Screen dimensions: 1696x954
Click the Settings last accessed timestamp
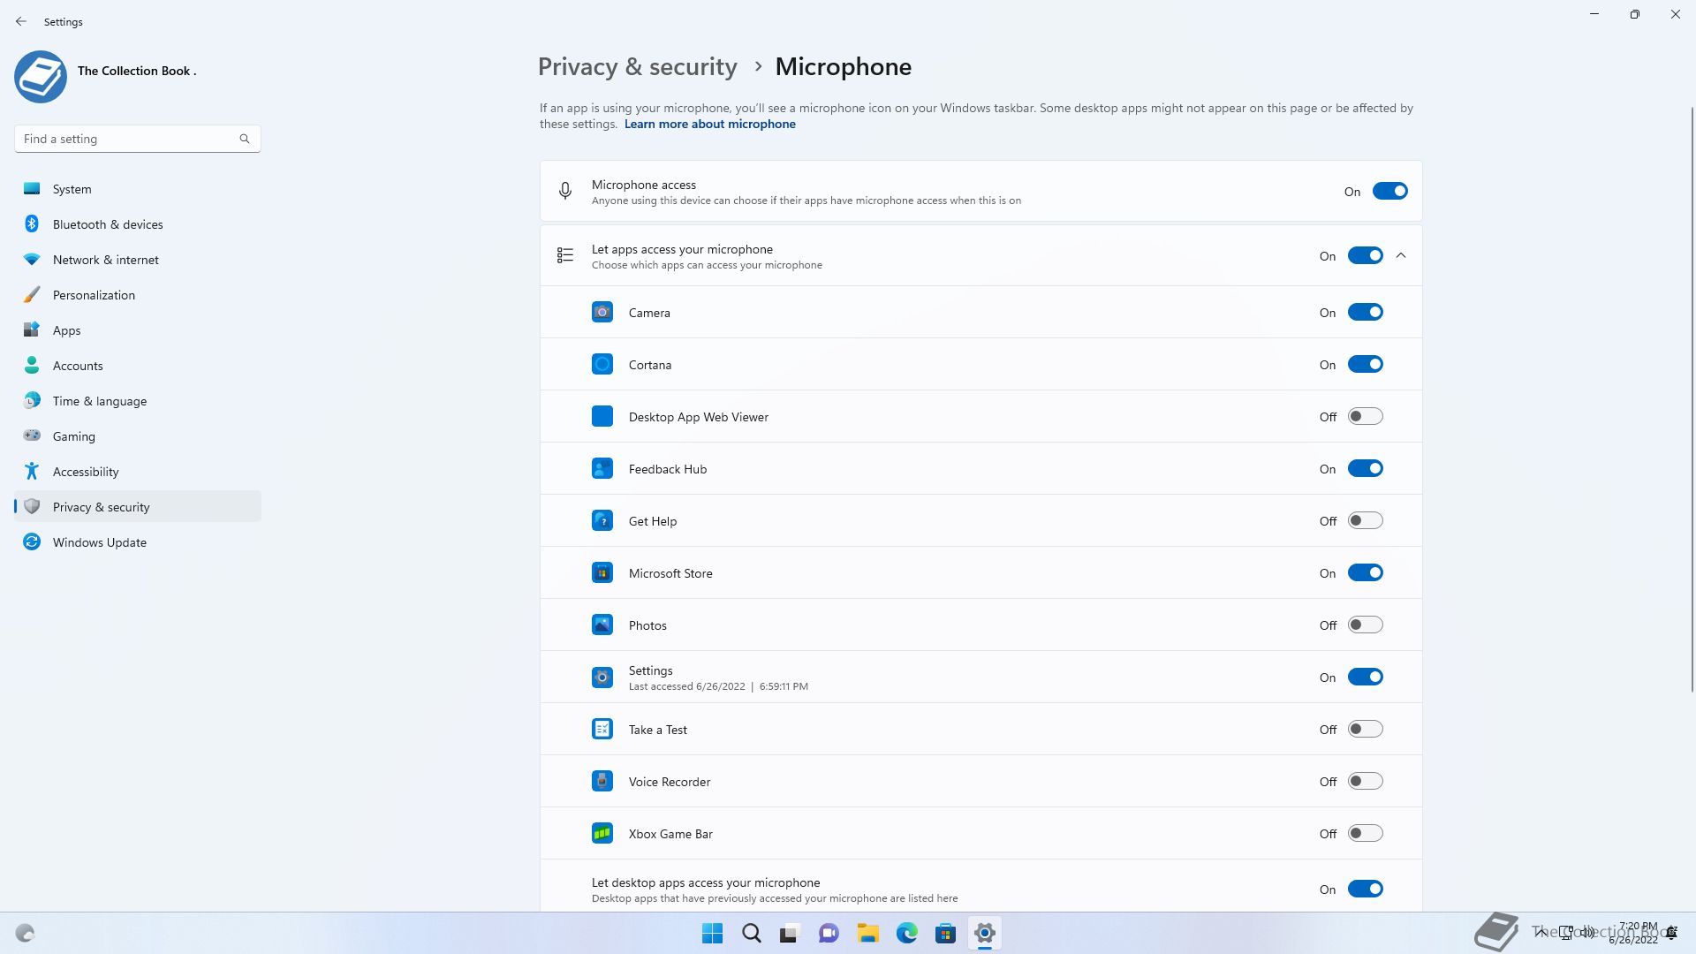718,686
